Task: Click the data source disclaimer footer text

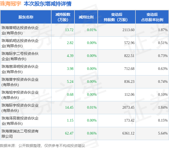Action: coord(43,146)
